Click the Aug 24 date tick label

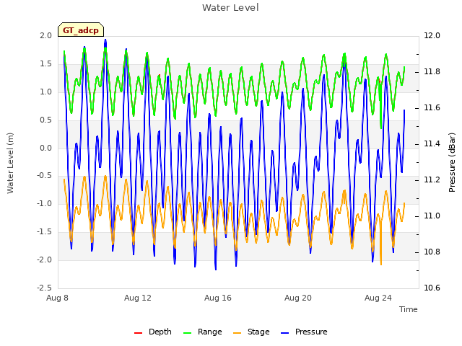click(378, 298)
